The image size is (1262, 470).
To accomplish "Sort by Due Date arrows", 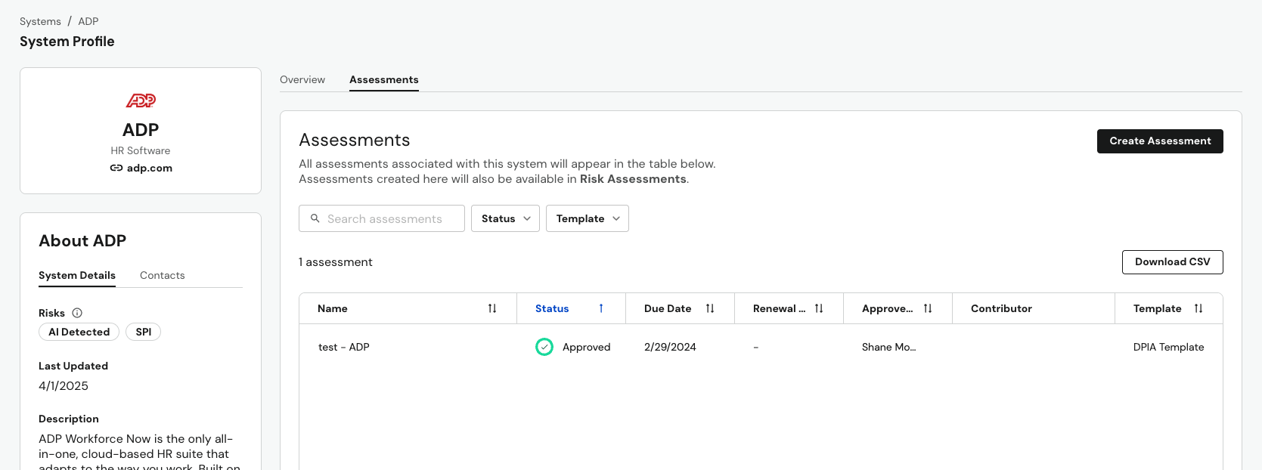I will click(710, 308).
